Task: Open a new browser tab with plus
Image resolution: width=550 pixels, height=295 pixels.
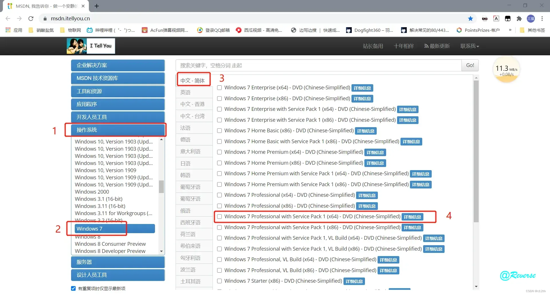Action: tap(97, 6)
